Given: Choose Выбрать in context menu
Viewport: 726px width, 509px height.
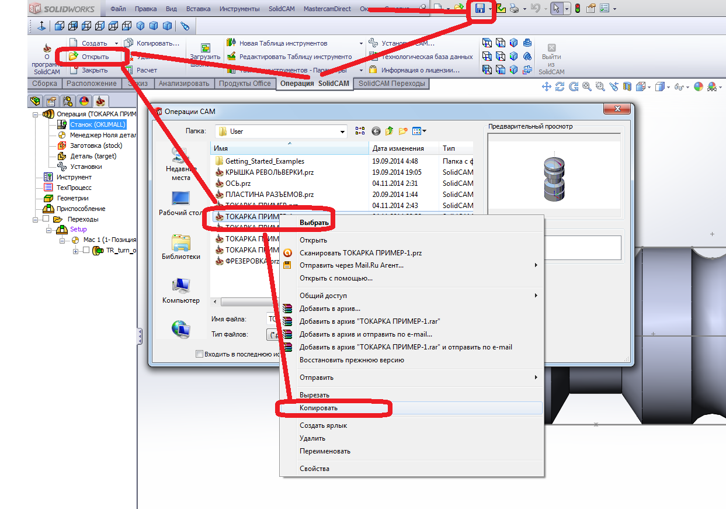Looking at the screenshot, I should 412,223.
